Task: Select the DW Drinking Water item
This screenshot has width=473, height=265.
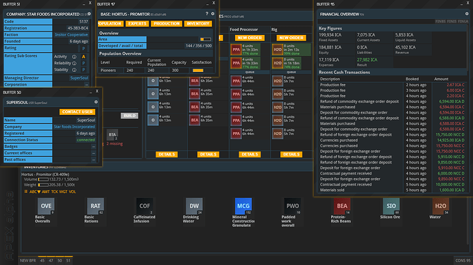Action: [194, 206]
